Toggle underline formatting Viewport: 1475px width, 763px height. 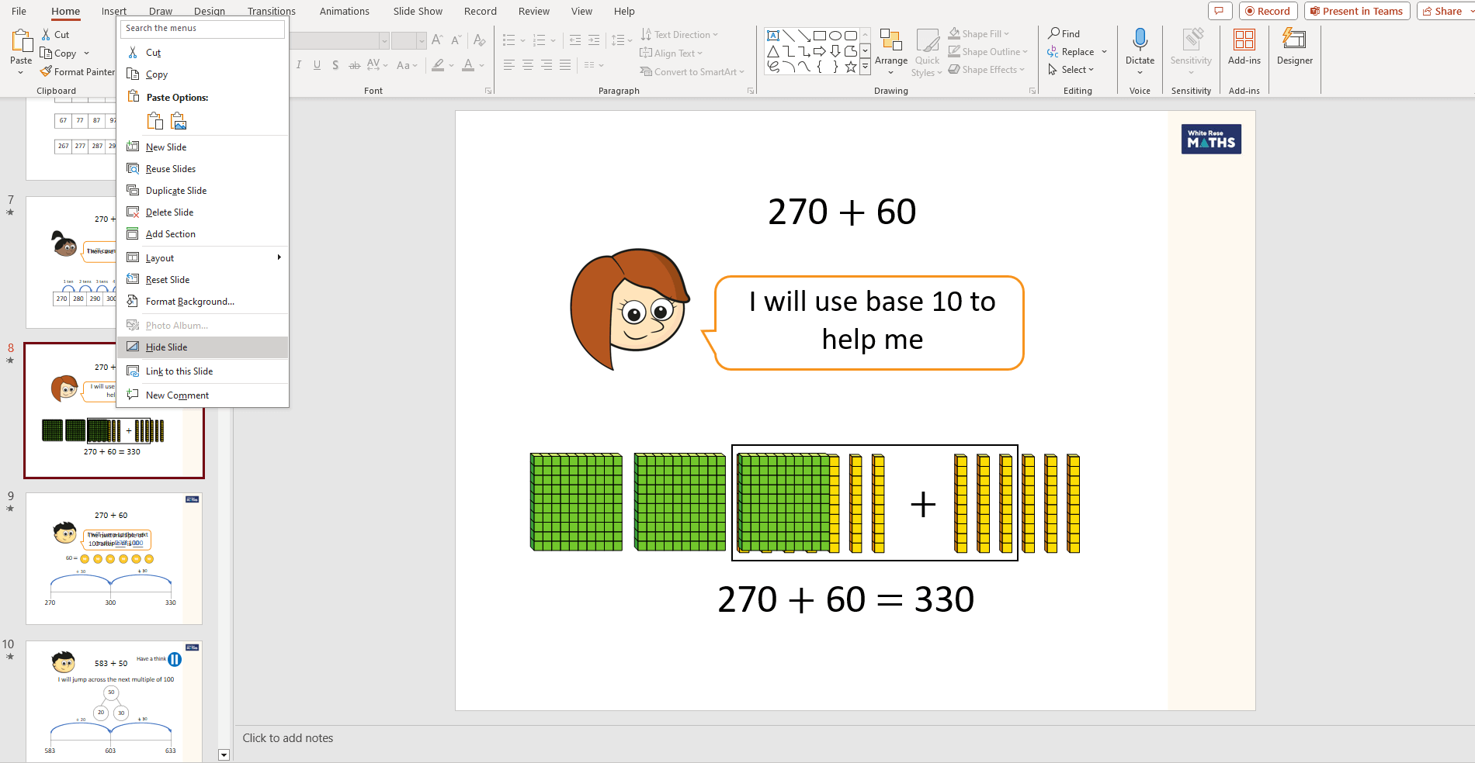tap(317, 65)
